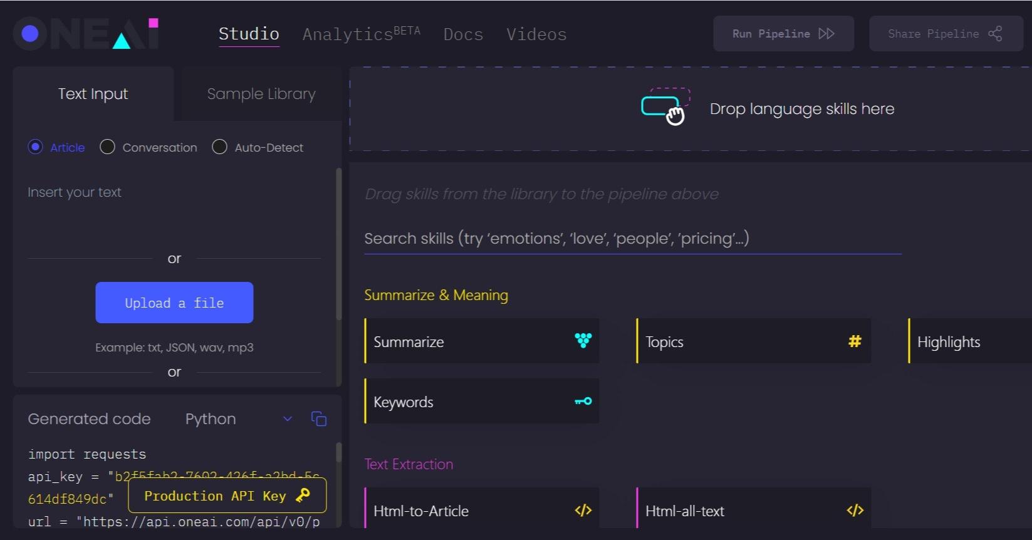Click the Text Extraction heading
This screenshot has width=1032, height=540.
click(409, 464)
